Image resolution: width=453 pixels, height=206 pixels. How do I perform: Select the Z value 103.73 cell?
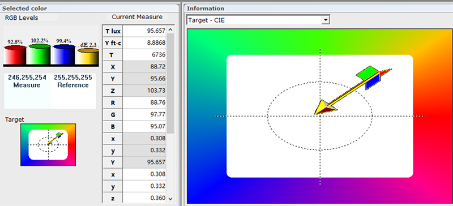(x=144, y=91)
